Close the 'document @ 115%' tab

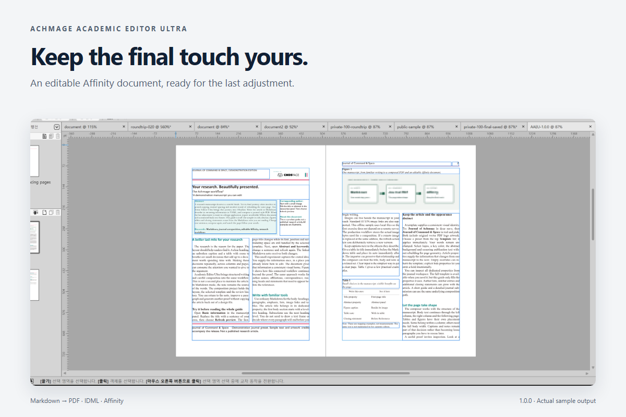(124, 127)
